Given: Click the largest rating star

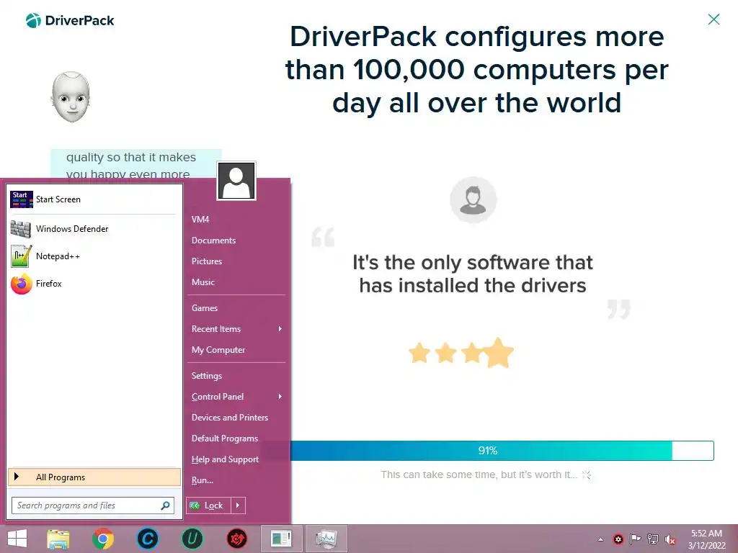Looking at the screenshot, I should 499,352.
